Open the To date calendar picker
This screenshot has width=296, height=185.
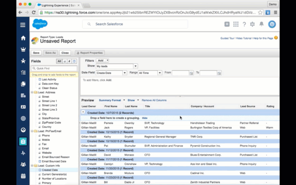pyautogui.click(x=219, y=73)
